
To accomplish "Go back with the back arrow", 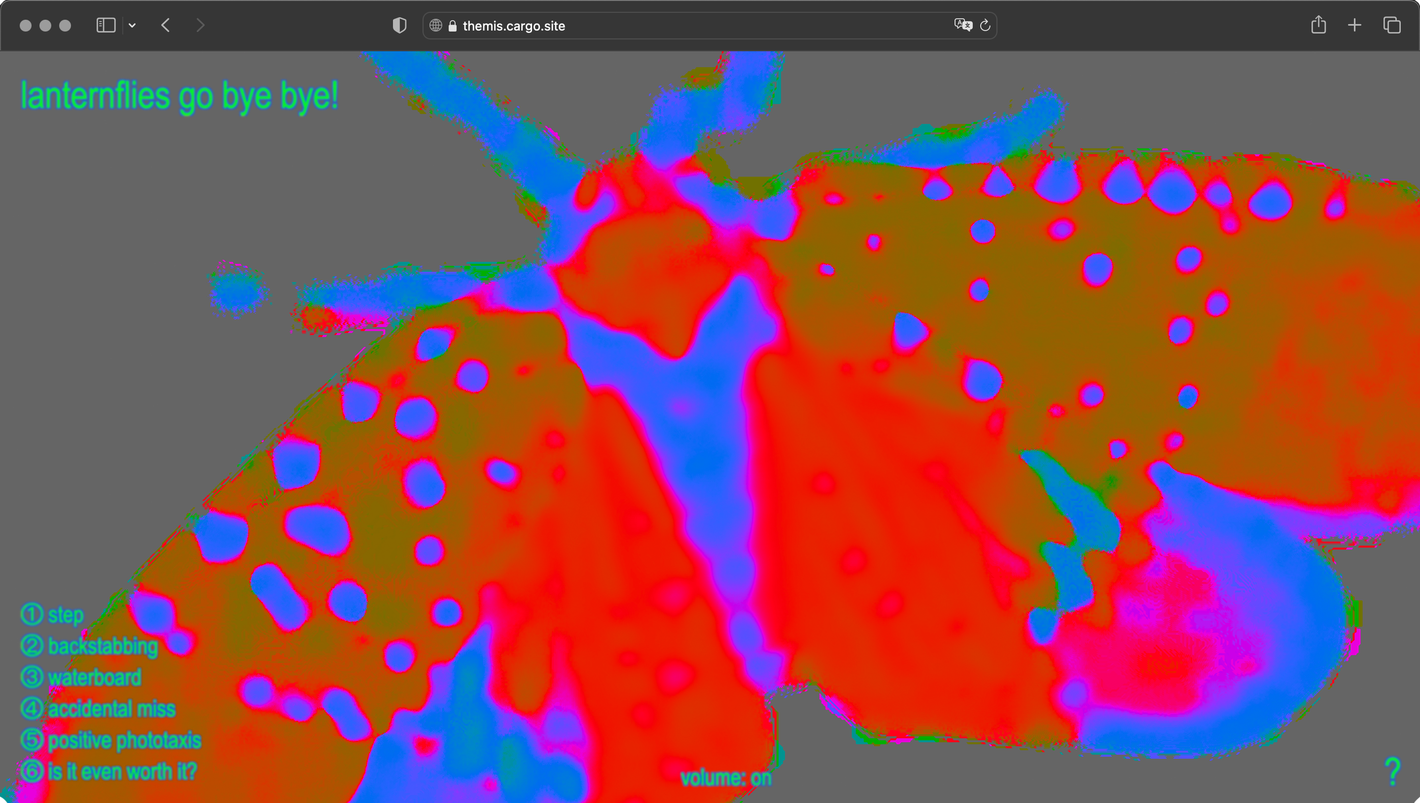I will (166, 25).
